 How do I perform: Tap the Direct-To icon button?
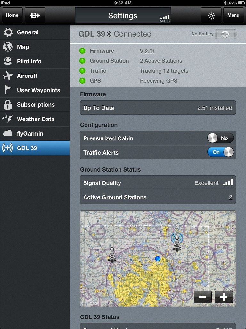click(x=35, y=15)
